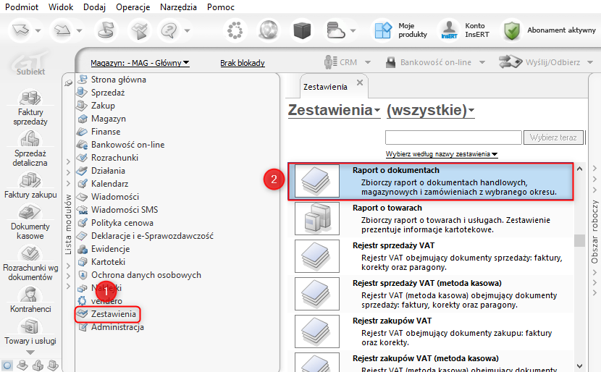
Task: Open the Kartoteki module
Action: 108,262
